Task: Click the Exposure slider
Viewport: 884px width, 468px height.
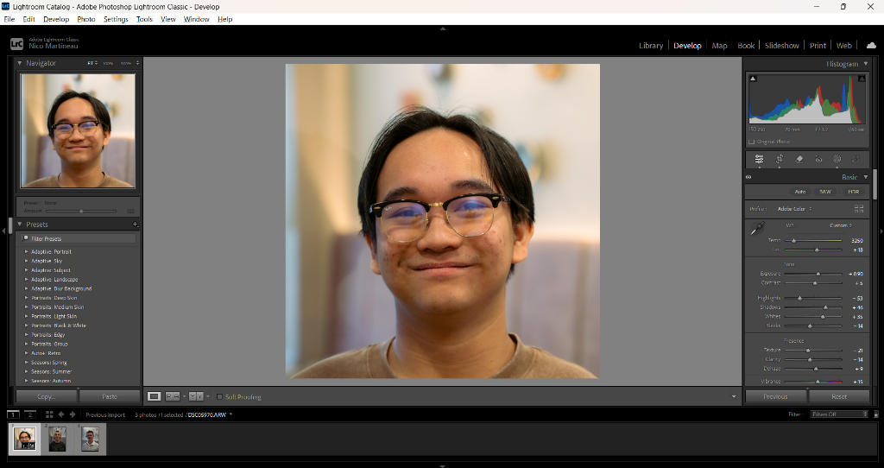Action: click(813, 274)
